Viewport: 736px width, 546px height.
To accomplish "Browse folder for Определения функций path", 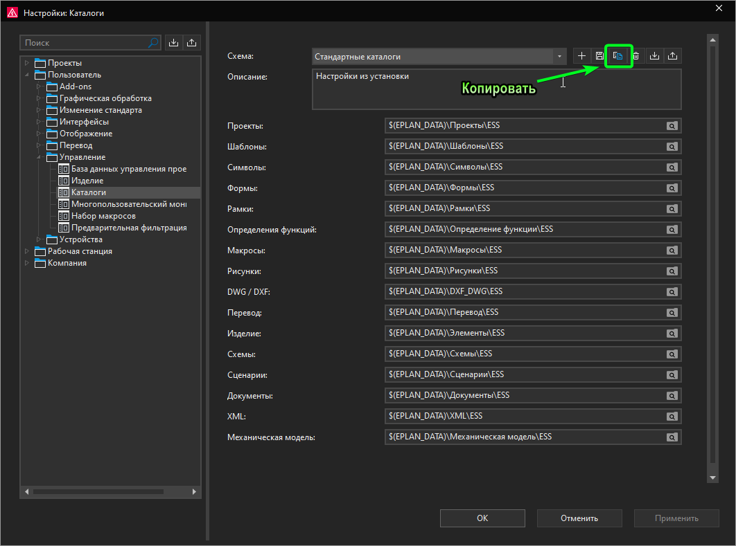I will click(672, 230).
